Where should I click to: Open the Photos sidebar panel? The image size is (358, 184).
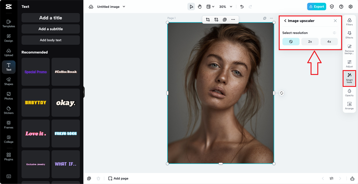click(x=9, y=96)
